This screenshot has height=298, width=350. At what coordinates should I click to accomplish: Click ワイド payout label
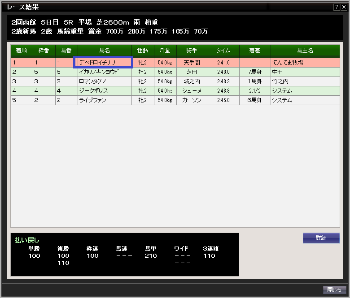(181, 248)
